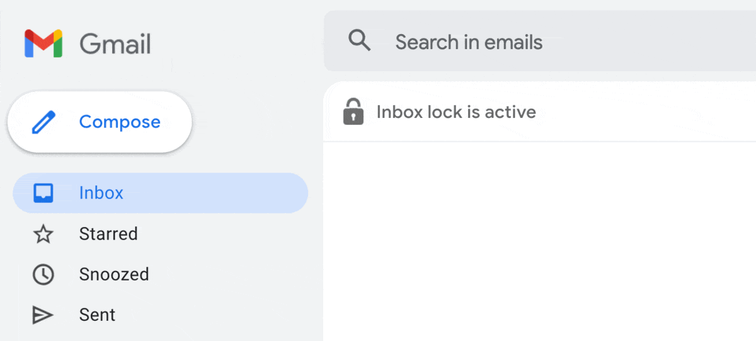Click the magnifying glass search icon

359,41
